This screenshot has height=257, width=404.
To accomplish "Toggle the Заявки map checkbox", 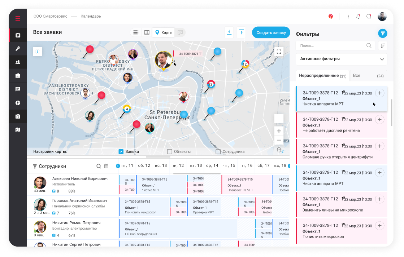I will click(121, 151).
